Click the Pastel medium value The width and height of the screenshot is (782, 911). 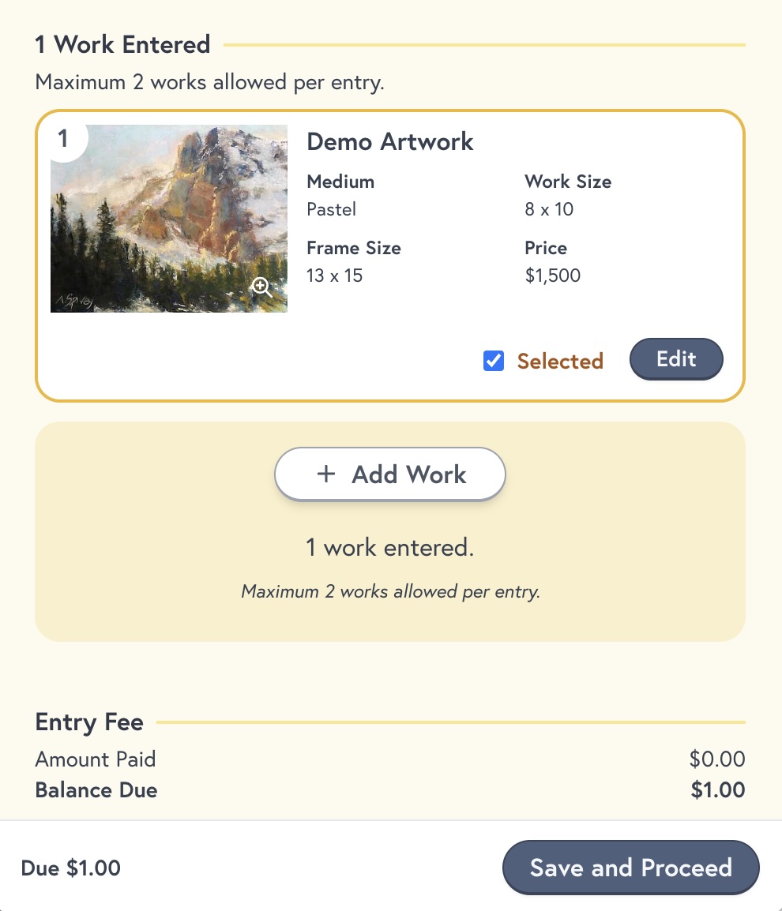[332, 209]
